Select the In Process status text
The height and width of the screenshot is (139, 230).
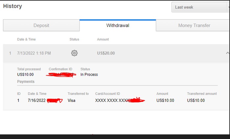(x=89, y=75)
